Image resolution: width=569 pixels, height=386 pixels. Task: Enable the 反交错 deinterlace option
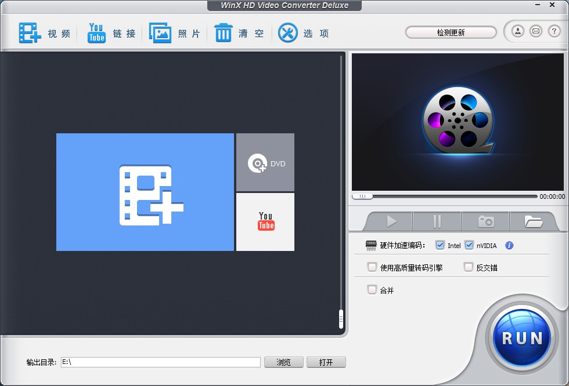click(468, 267)
